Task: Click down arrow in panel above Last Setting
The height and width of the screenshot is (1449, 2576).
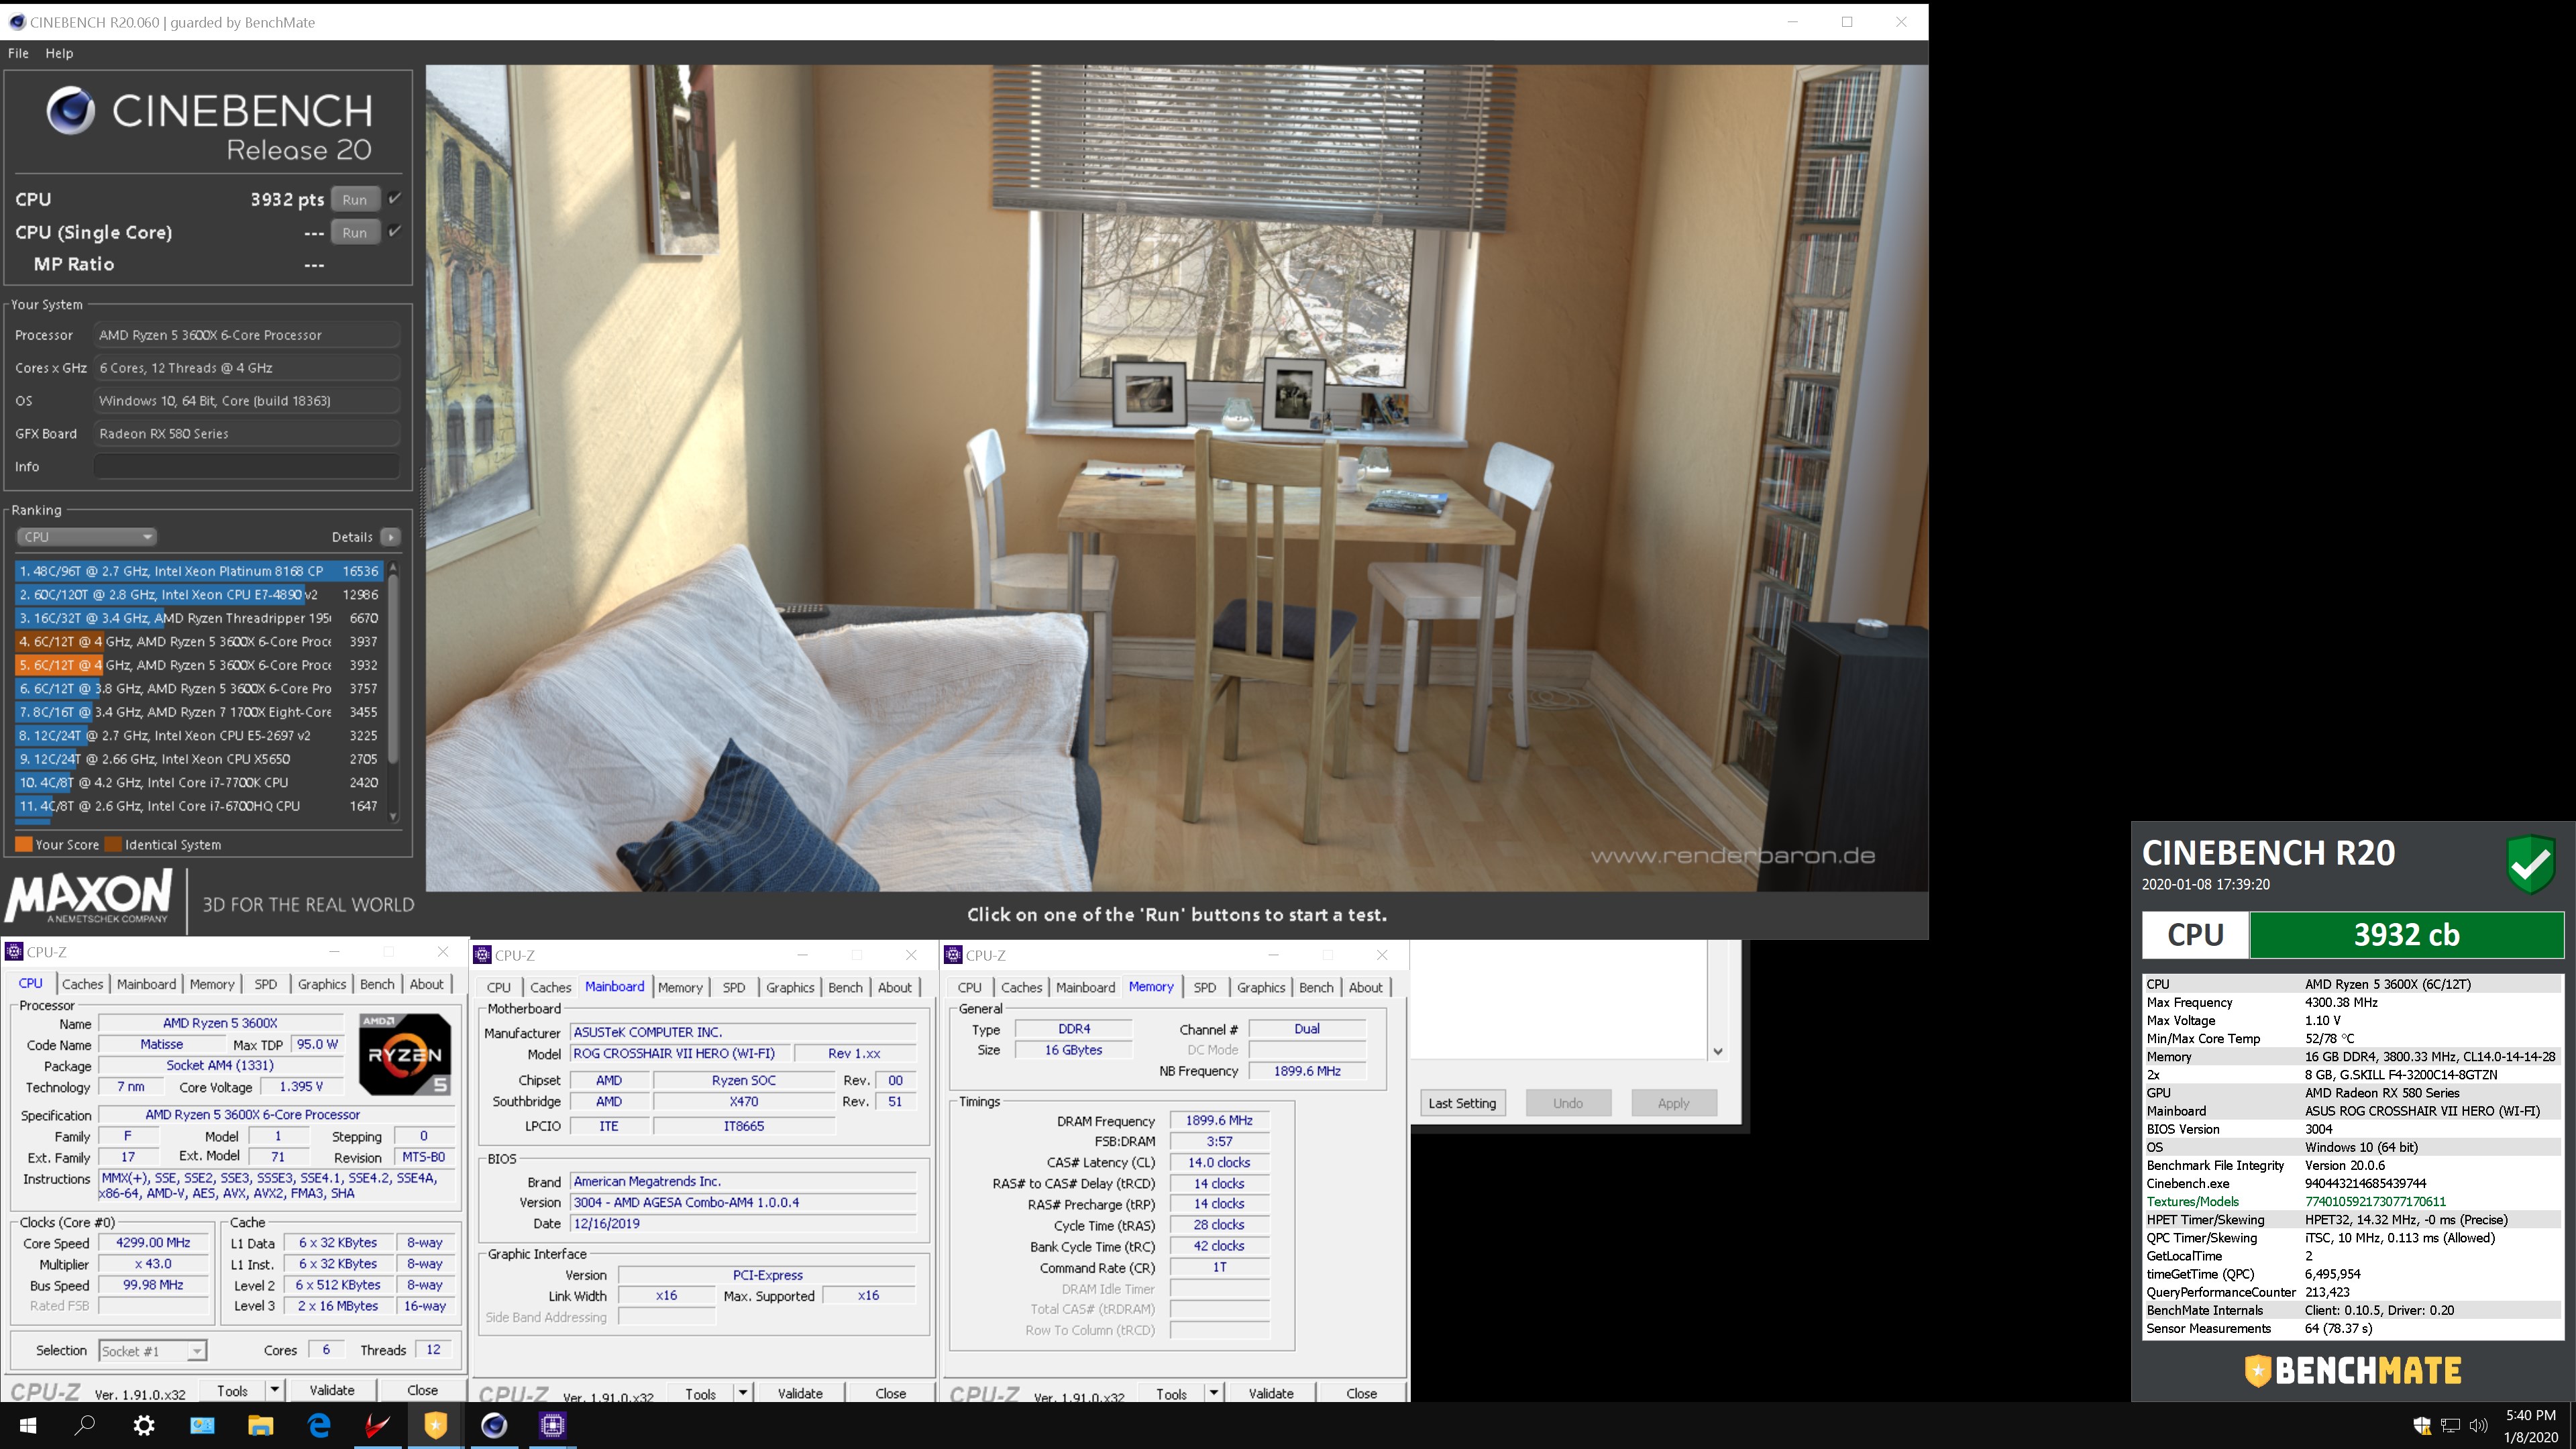Action: click(x=1717, y=1051)
